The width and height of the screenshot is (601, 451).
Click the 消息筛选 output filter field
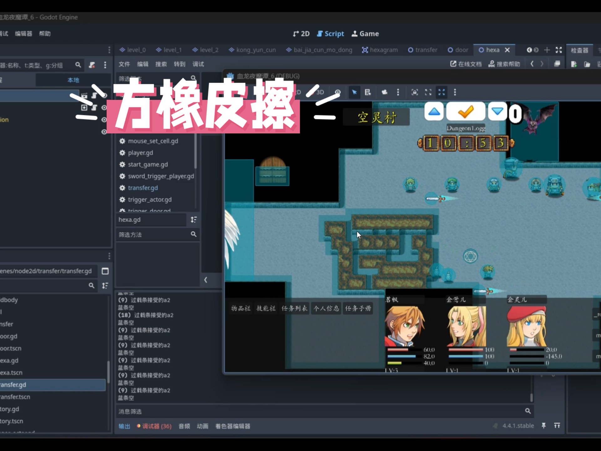pos(324,411)
